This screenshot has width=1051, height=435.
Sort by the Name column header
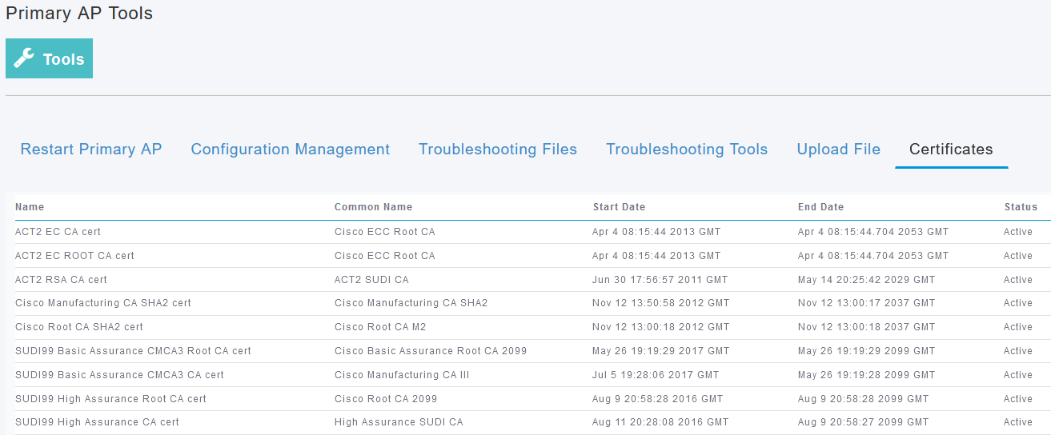pos(30,207)
